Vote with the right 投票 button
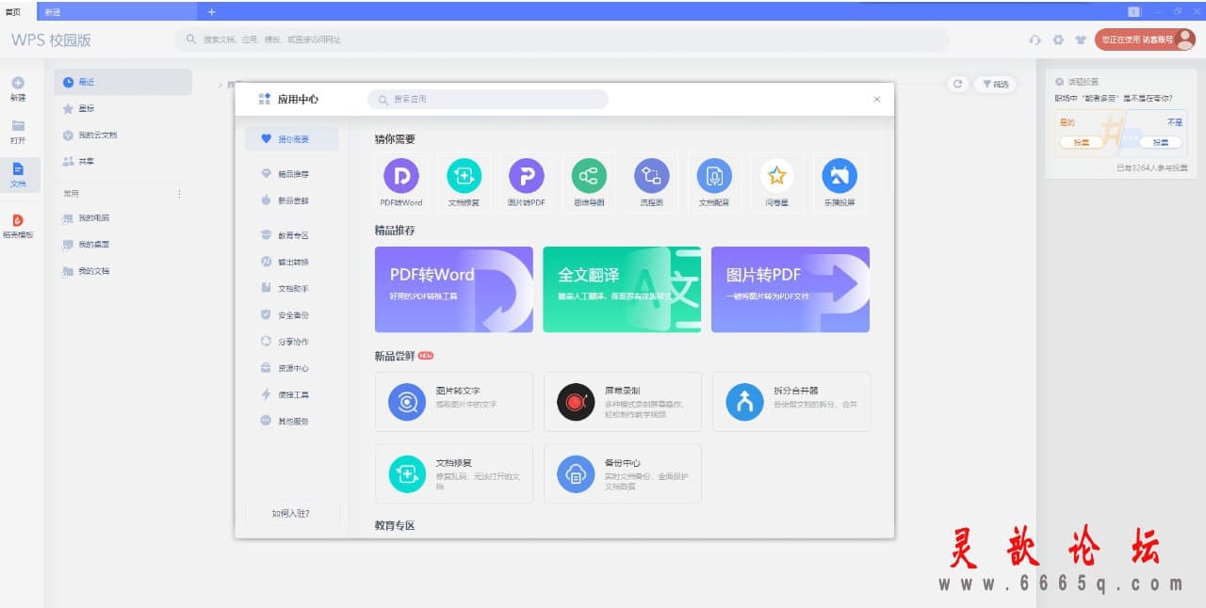 click(1161, 142)
